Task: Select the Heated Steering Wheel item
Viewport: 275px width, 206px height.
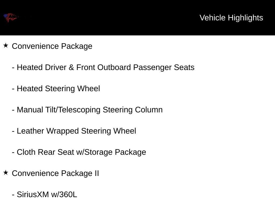Action: (58, 89)
